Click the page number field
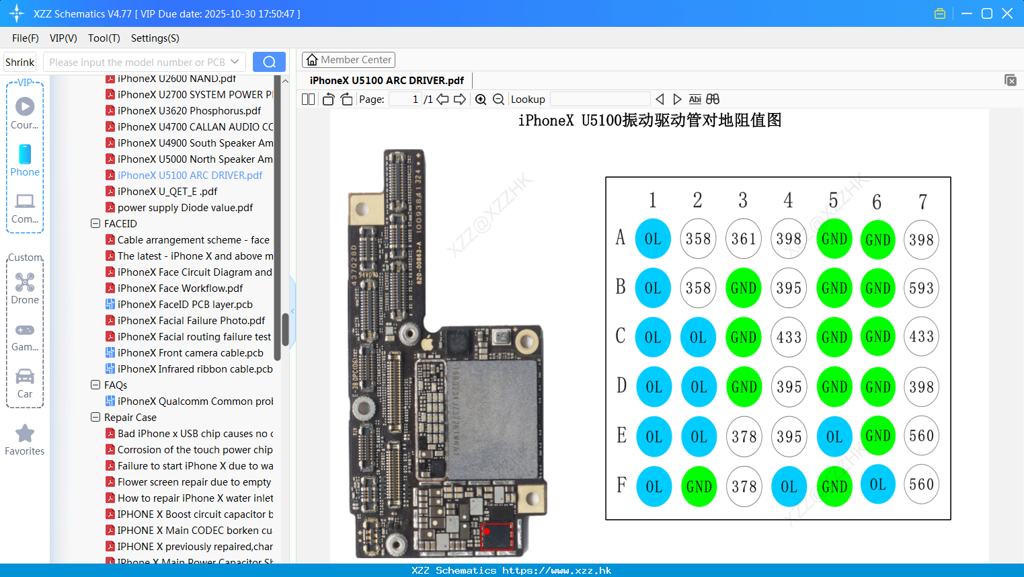The image size is (1024, 577). [405, 99]
